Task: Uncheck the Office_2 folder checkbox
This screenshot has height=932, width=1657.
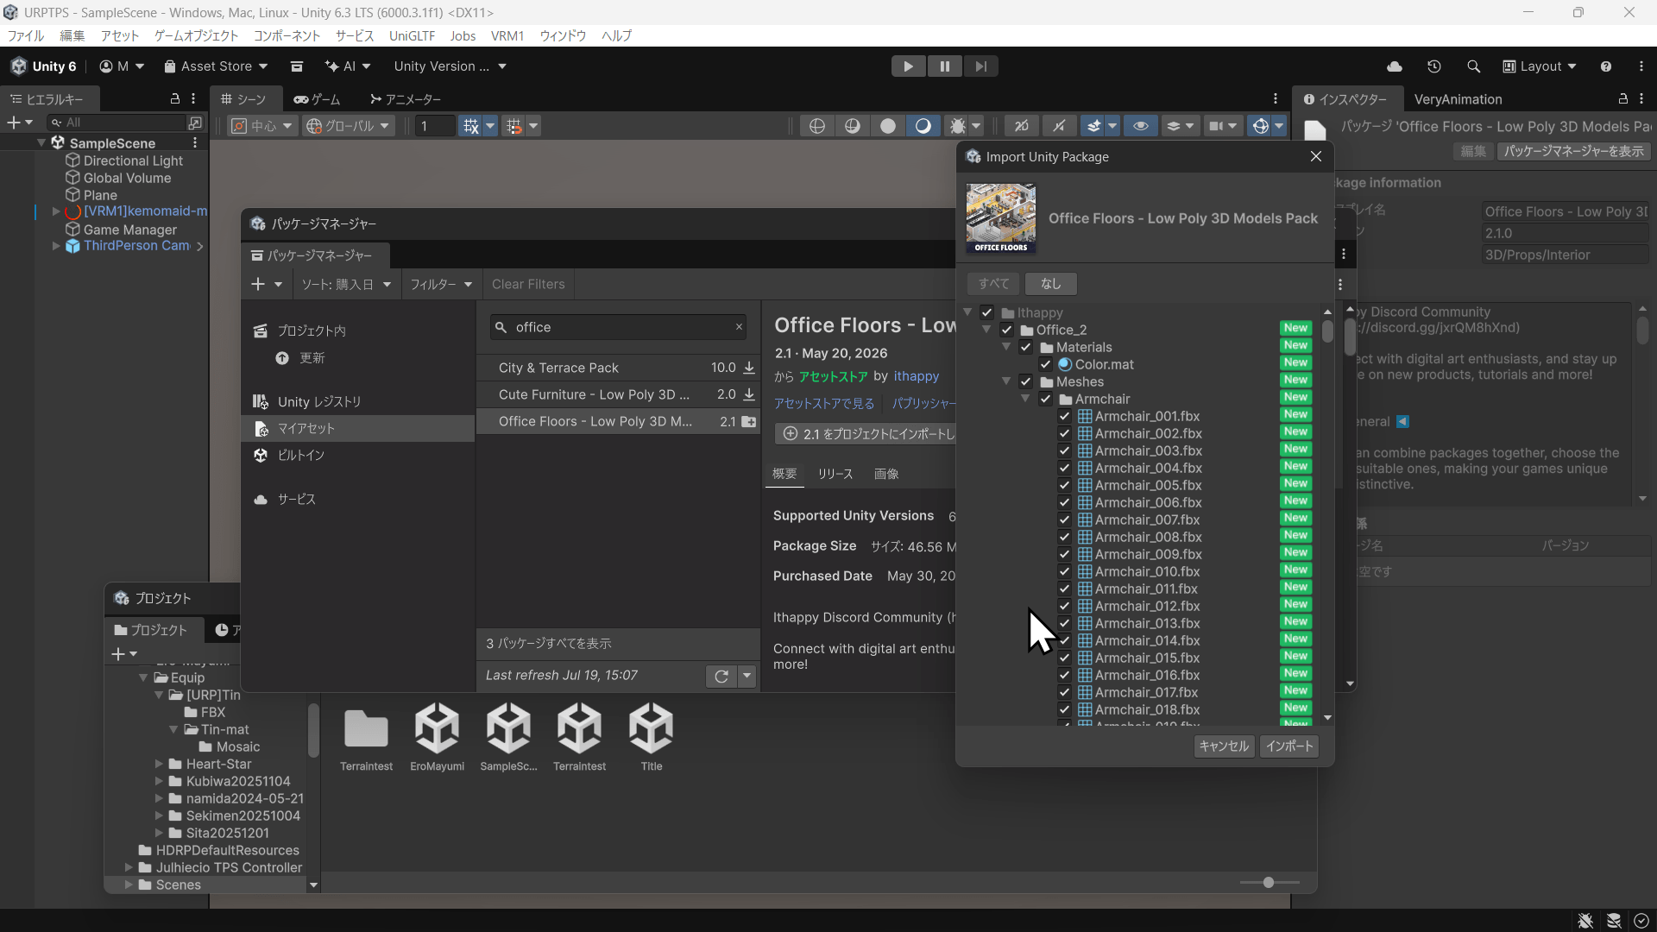Action: pos(1006,330)
